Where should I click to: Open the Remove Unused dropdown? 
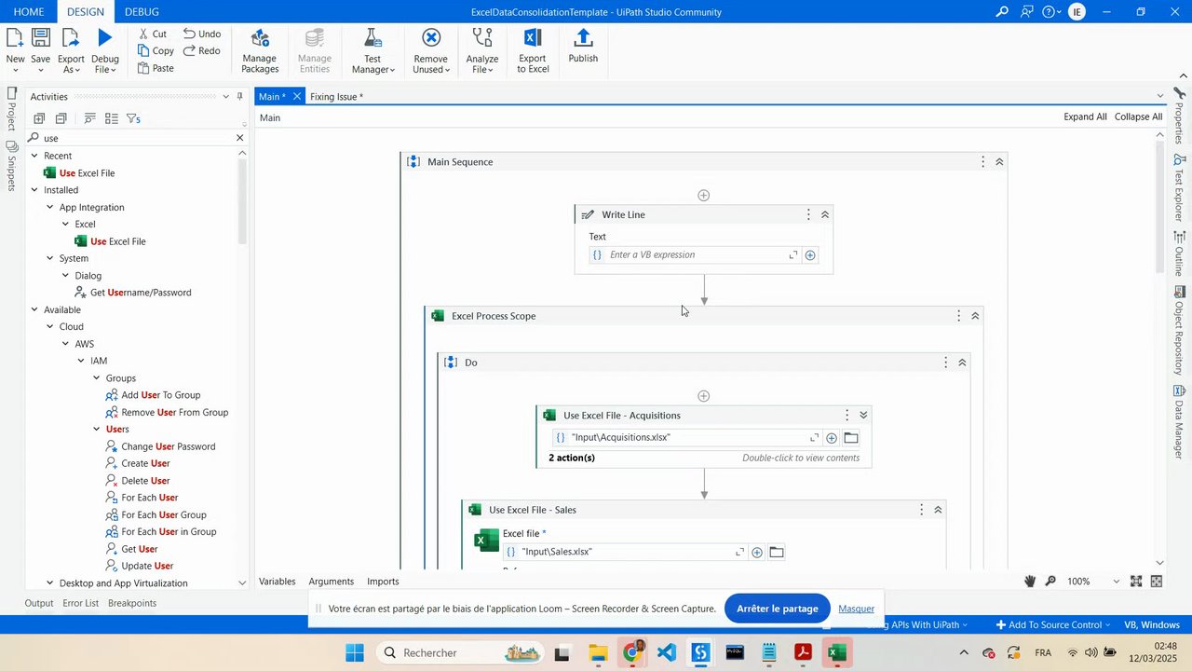pos(431,50)
